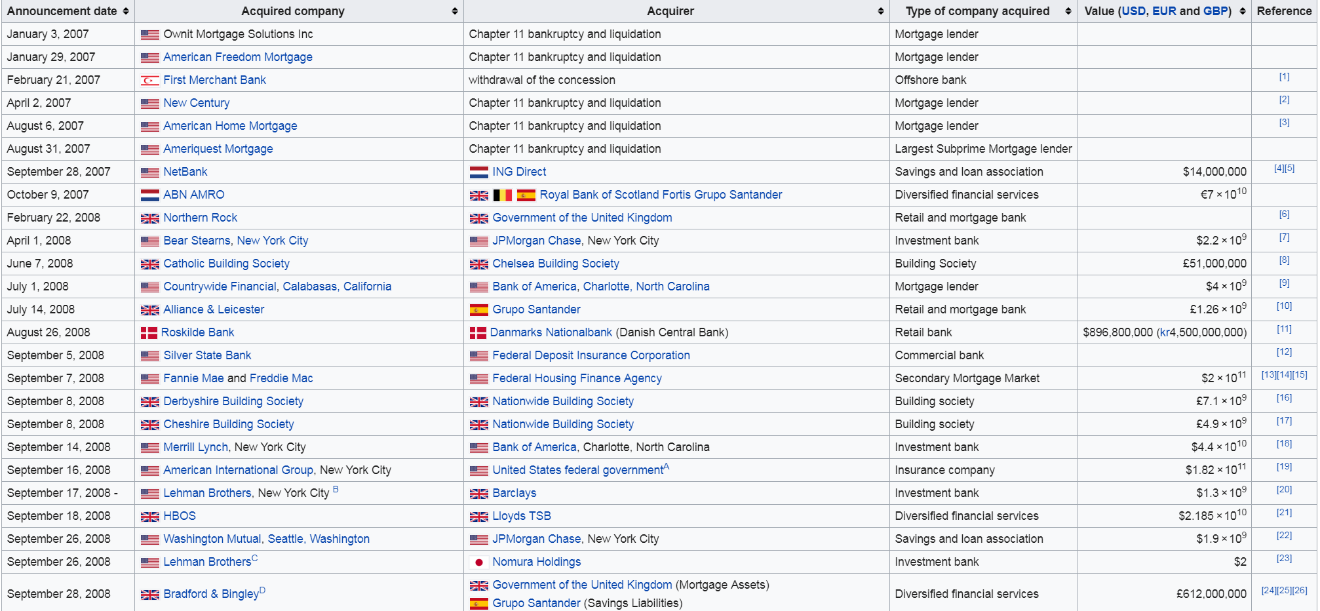Click the Japanese flag beside Nomura Holdings

tap(479, 562)
